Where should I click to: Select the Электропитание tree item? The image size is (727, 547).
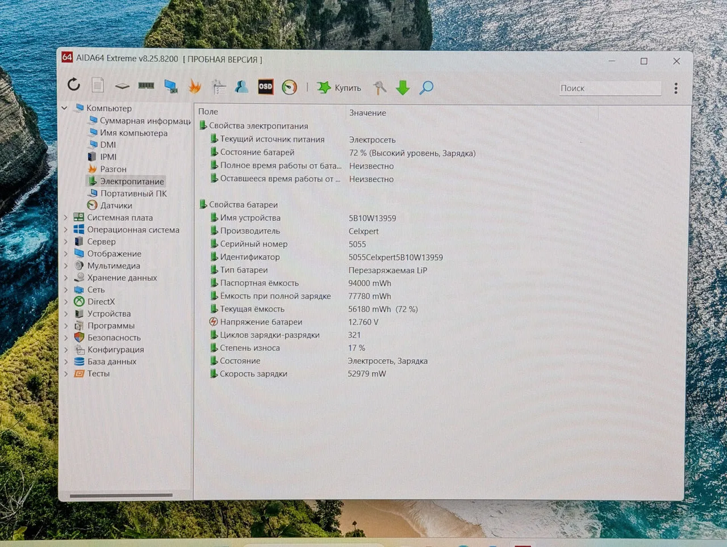[x=126, y=181]
